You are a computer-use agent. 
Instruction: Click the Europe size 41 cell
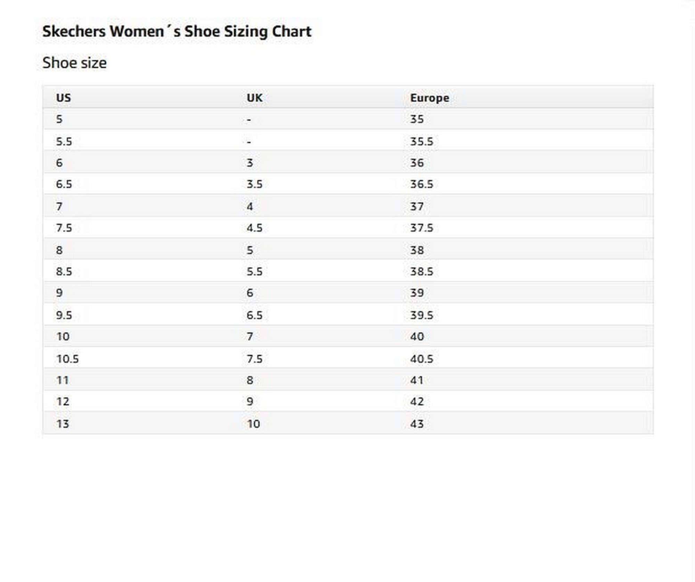pos(417,380)
